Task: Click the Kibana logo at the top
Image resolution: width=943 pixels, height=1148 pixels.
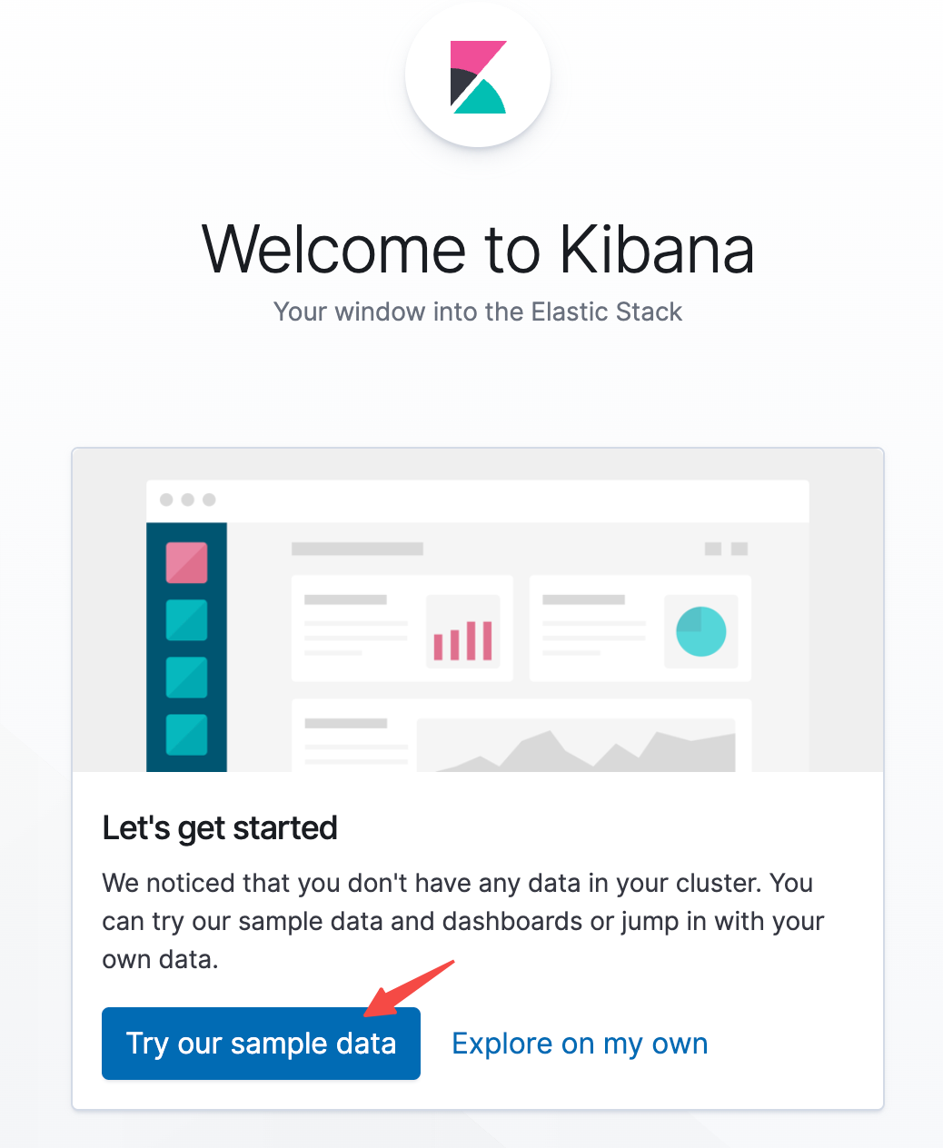Action: [x=478, y=76]
